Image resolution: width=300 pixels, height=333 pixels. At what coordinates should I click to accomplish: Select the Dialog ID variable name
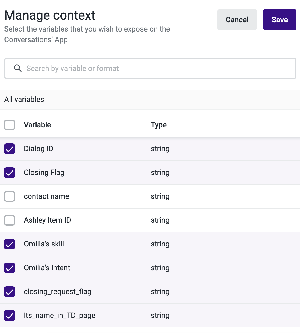39,149
